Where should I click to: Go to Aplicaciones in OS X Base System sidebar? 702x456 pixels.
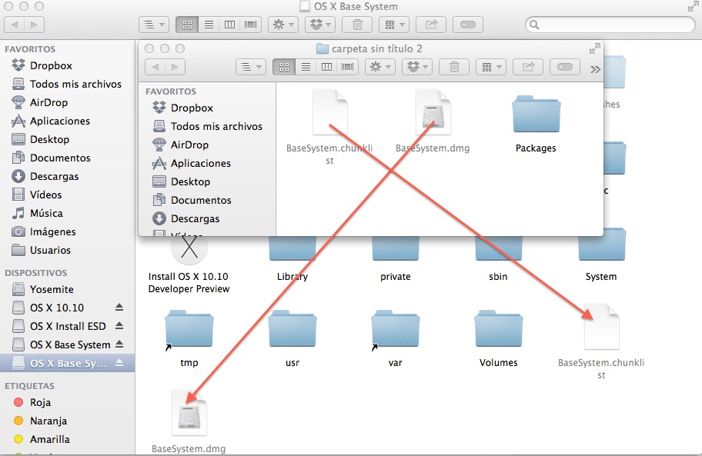pos(50,121)
